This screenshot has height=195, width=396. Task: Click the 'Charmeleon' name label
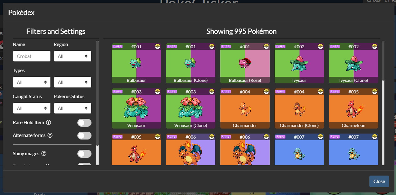353,125
